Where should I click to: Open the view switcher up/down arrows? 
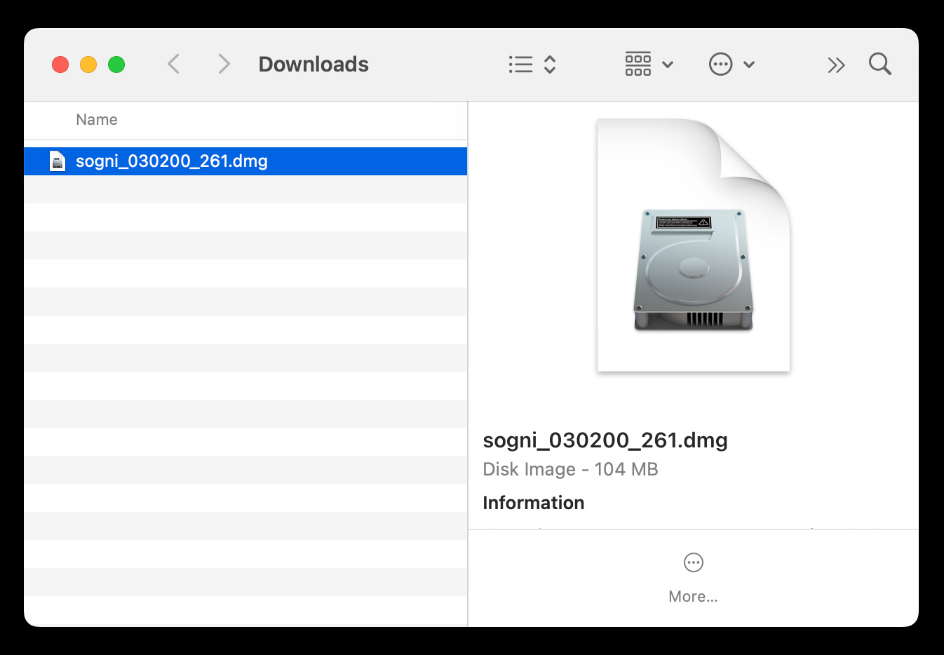550,65
